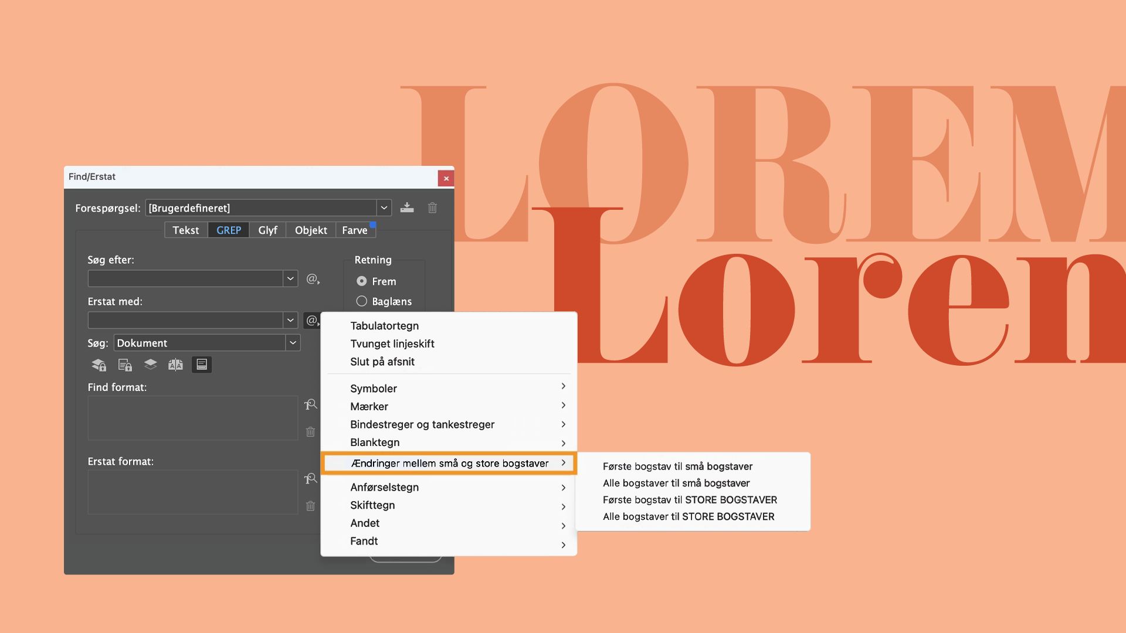
Task: Click the save query (Gem forespørgsel) icon
Action: click(x=407, y=207)
